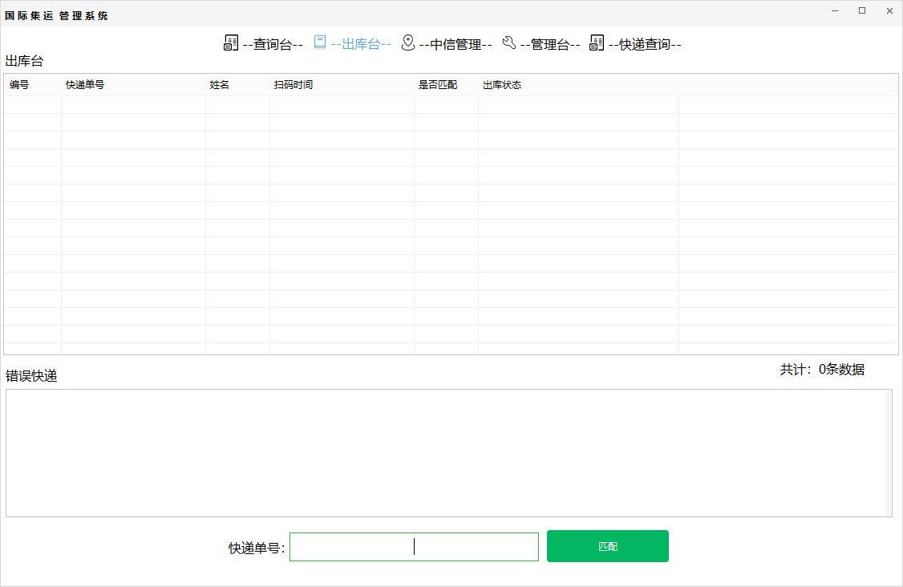Viewport: 903px width, 587px height.
Task: Click inside the 错误快递 text area
Action: pyautogui.click(x=446, y=453)
